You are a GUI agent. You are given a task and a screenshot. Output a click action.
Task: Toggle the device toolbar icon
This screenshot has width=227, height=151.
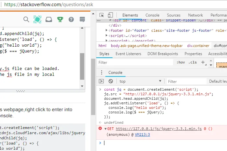[x=110, y=15]
